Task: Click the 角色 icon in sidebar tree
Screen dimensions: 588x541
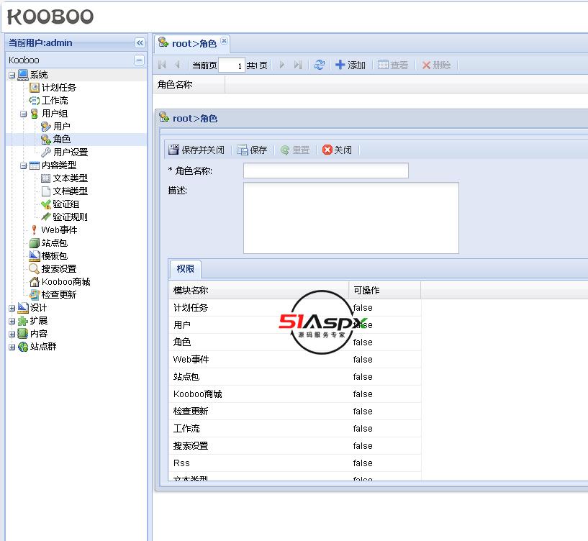Action: click(x=46, y=140)
